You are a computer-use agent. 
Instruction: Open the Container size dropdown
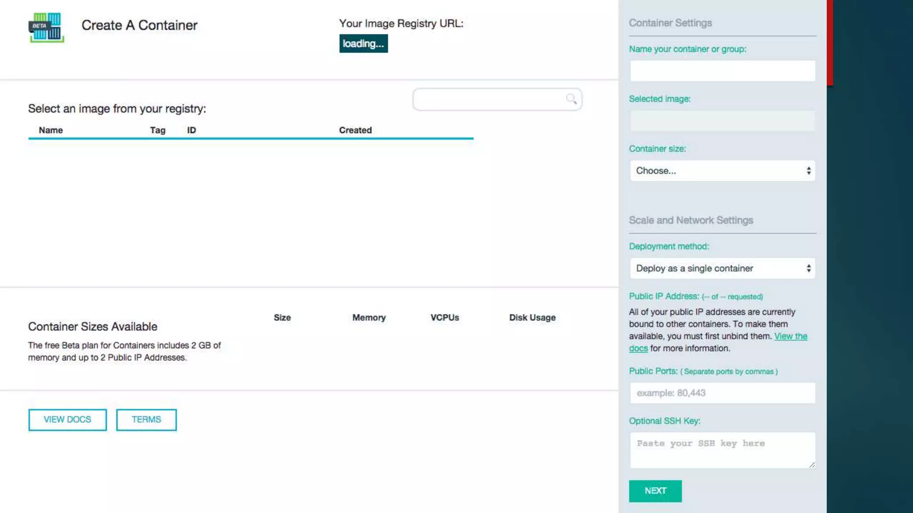pyautogui.click(x=722, y=171)
